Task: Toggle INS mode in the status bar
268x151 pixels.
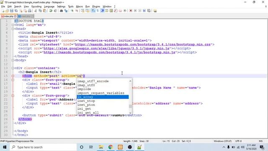Action: point(260,141)
